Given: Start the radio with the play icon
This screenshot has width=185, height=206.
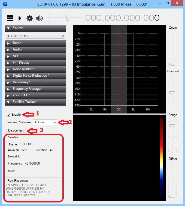Looking at the screenshot, I should click(20, 18).
